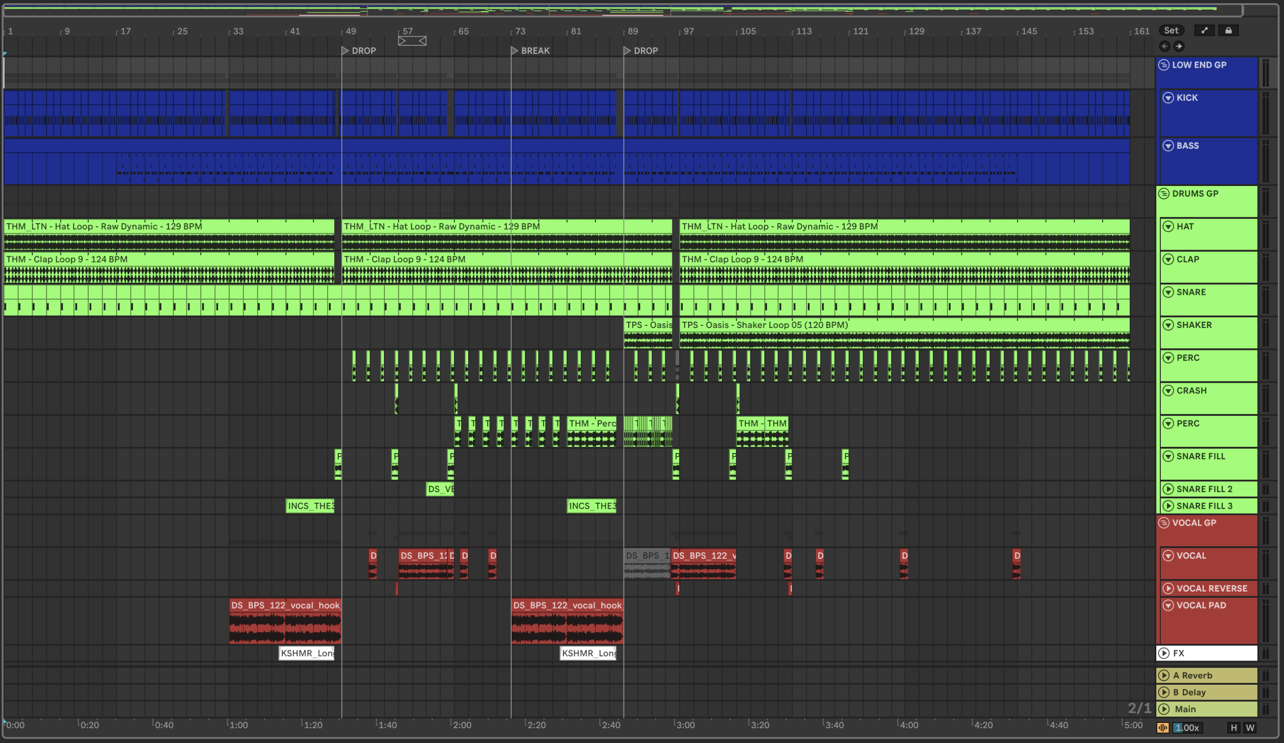Fold the DRUMS GP group
This screenshot has width=1284, height=743.
pyautogui.click(x=1164, y=194)
